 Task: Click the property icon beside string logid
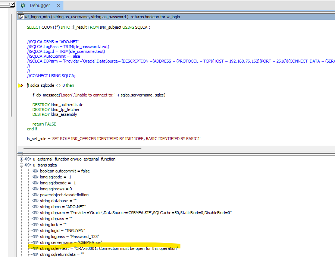(35, 231)
